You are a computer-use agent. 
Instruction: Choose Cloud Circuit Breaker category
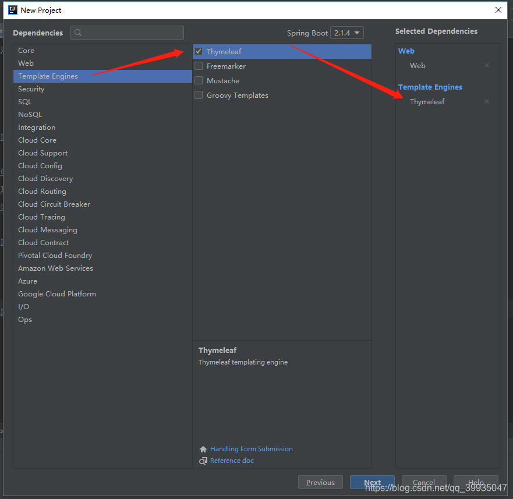coord(102,204)
